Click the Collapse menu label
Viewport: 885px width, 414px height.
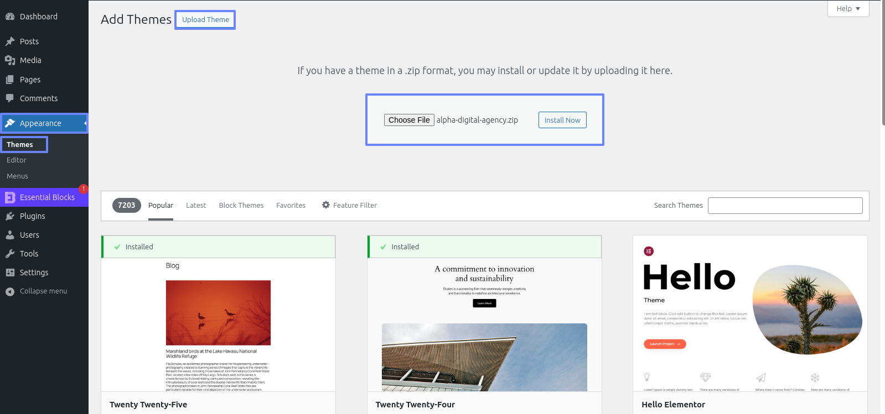pos(43,291)
